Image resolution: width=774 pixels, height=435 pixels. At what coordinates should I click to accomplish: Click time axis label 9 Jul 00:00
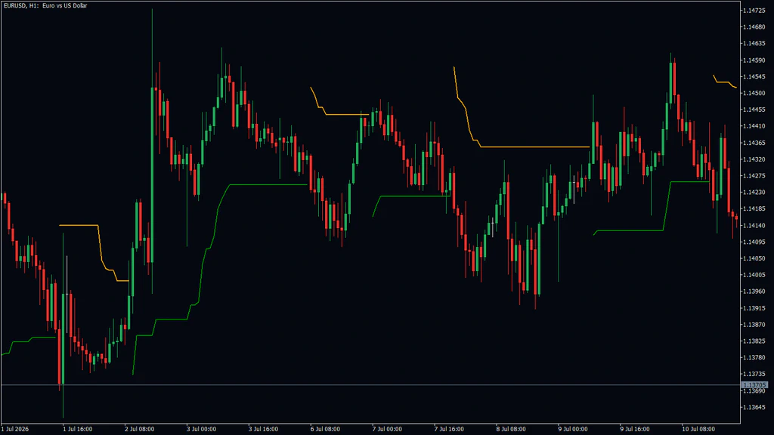tap(573, 429)
